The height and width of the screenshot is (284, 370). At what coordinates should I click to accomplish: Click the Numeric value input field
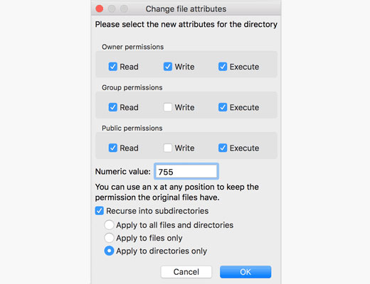[x=186, y=171]
